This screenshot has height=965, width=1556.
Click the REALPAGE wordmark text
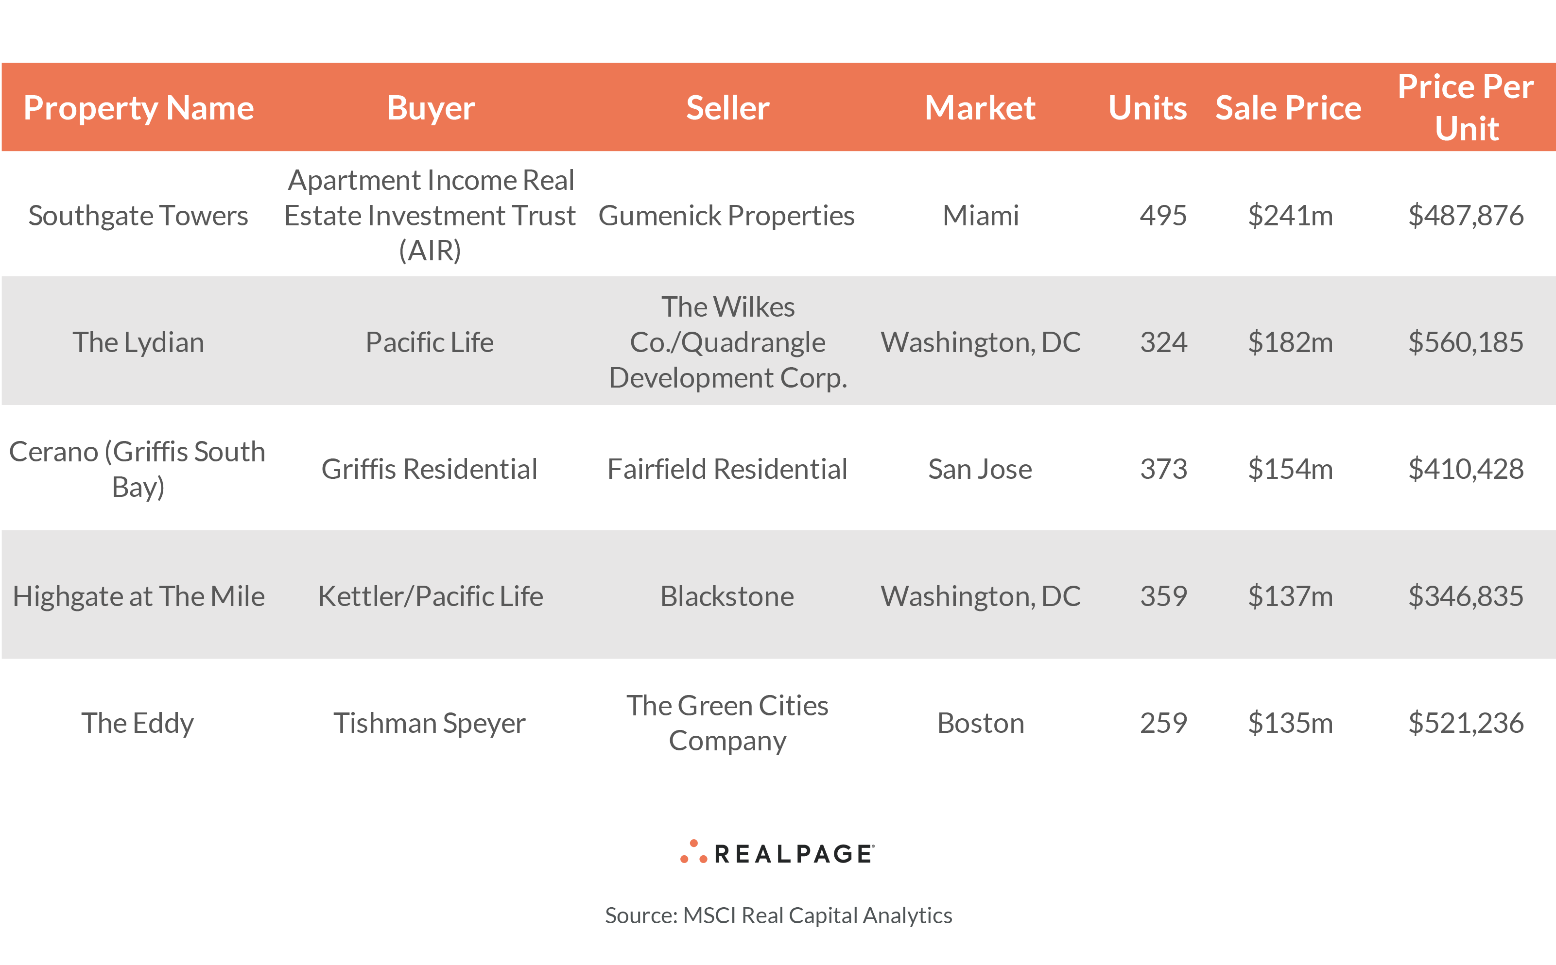click(794, 854)
